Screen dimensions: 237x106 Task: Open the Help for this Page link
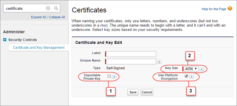click(x=214, y=9)
